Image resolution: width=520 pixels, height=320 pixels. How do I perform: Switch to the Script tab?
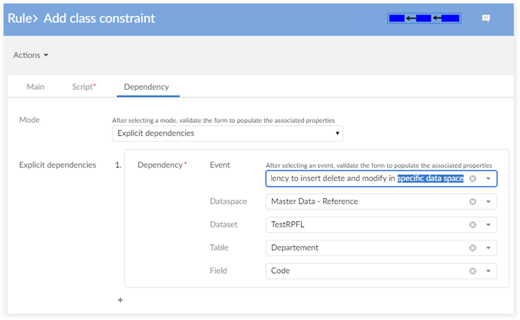84,86
